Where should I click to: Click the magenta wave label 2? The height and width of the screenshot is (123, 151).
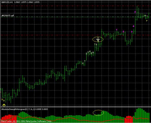(x=123, y=32)
